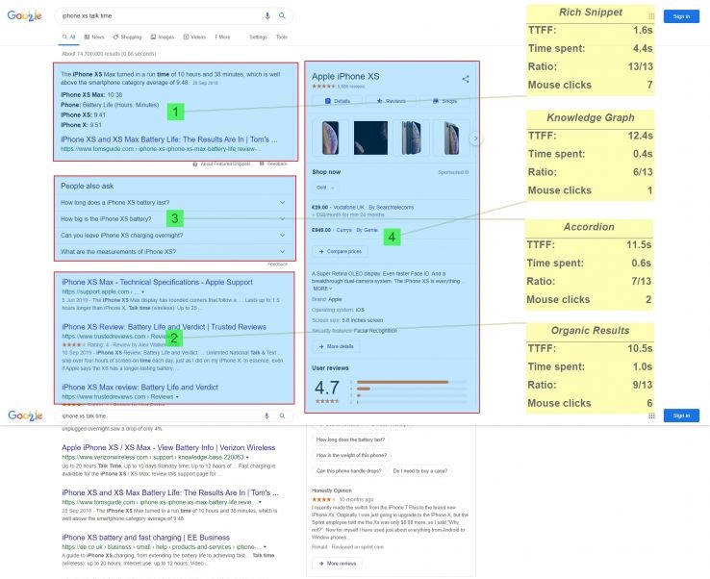The width and height of the screenshot is (710, 579).
Task: Open search Tools
Action: 282,38
